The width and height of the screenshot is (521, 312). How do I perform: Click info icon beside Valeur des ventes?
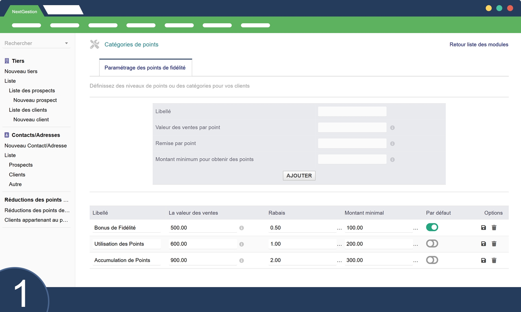(x=392, y=128)
